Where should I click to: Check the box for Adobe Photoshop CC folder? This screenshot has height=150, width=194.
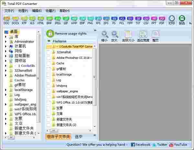[x=48, y=58]
